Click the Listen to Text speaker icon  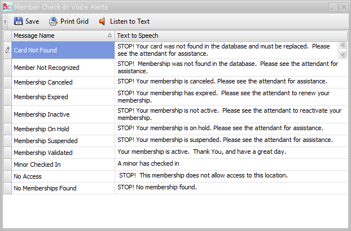pos(102,21)
